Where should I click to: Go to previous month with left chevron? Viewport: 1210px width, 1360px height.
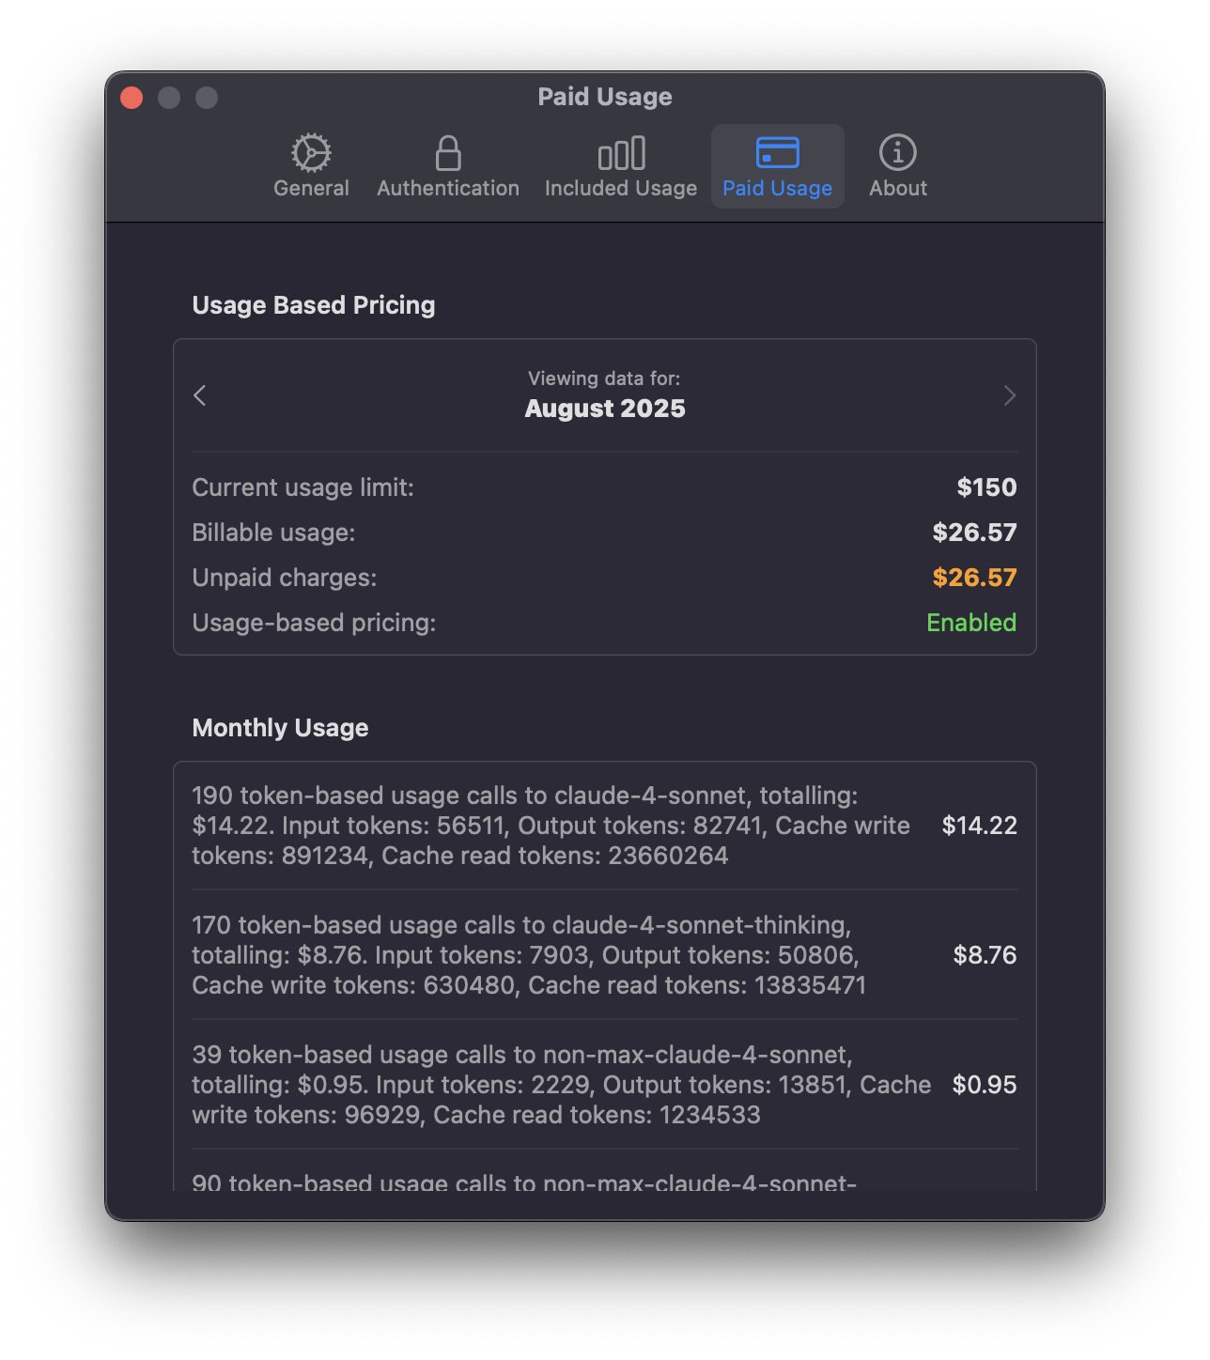199,395
